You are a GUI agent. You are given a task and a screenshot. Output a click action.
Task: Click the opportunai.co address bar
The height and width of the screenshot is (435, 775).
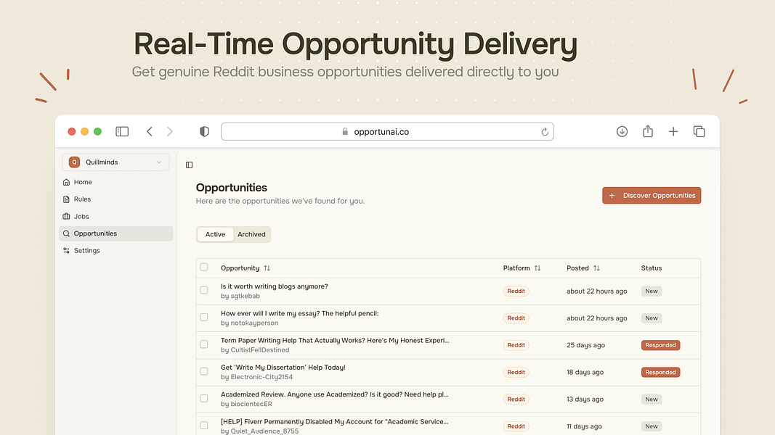click(x=387, y=132)
